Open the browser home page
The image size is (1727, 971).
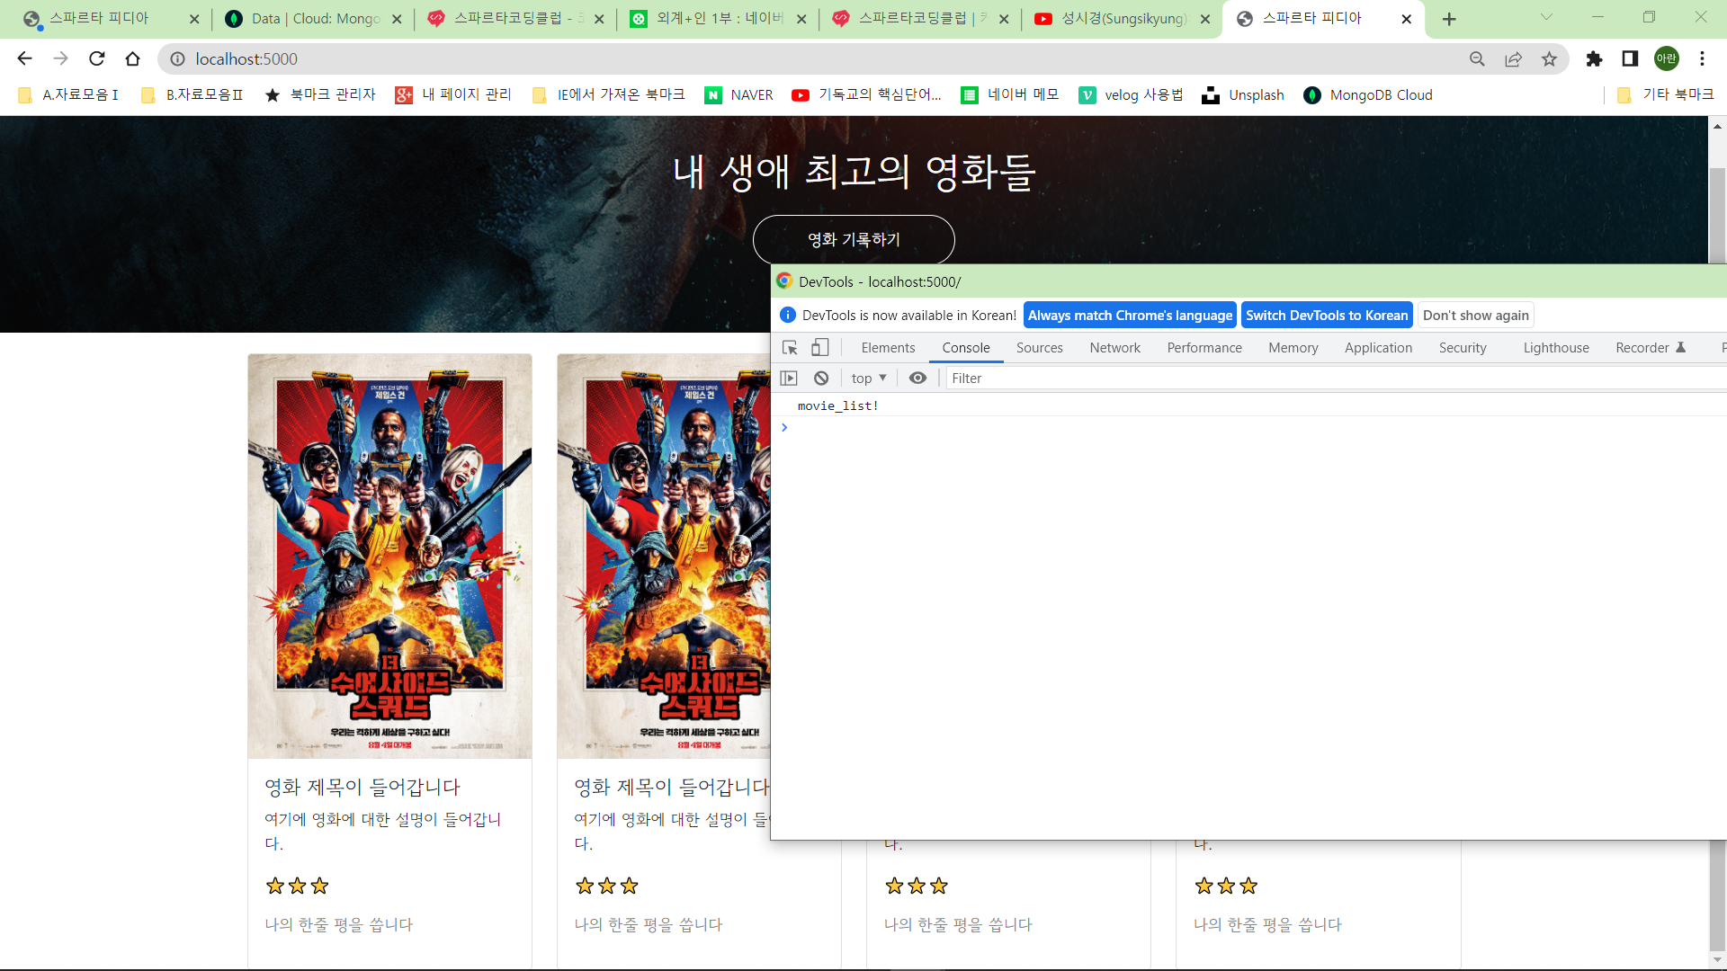coord(132,58)
